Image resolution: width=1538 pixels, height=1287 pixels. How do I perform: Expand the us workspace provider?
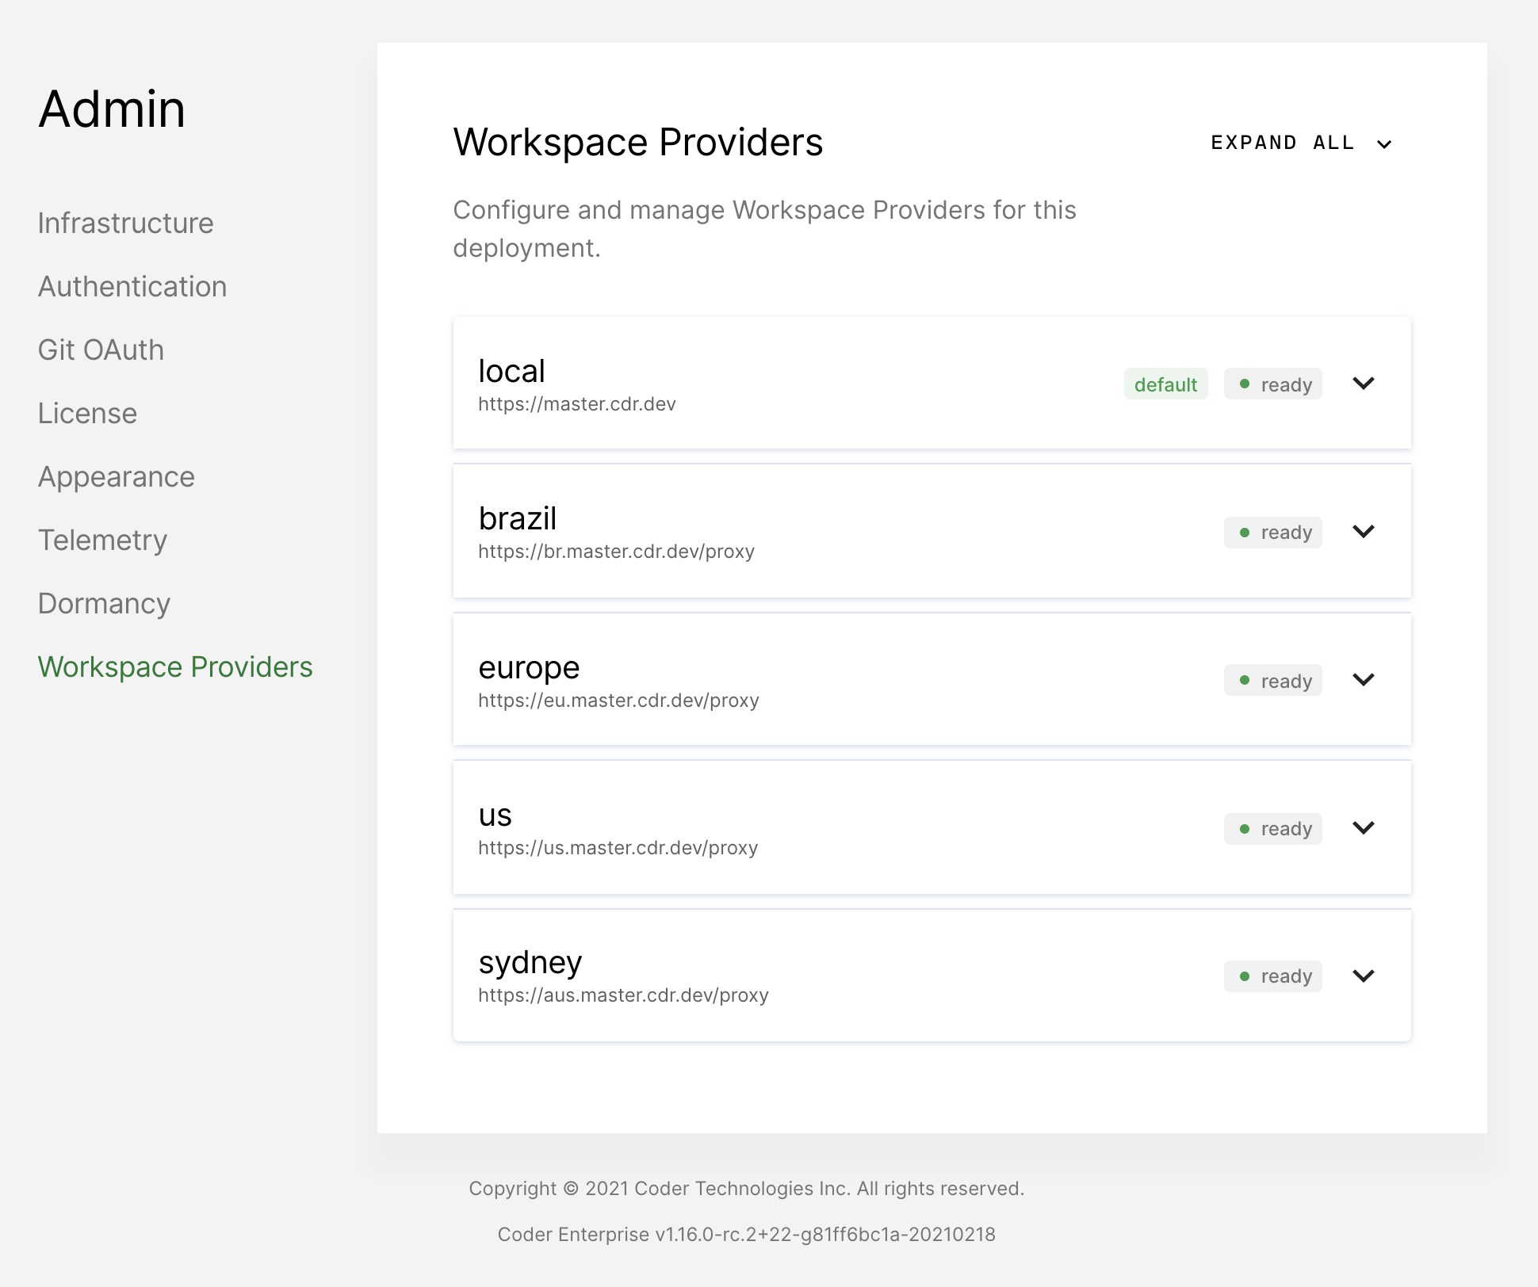(1364, 828)
